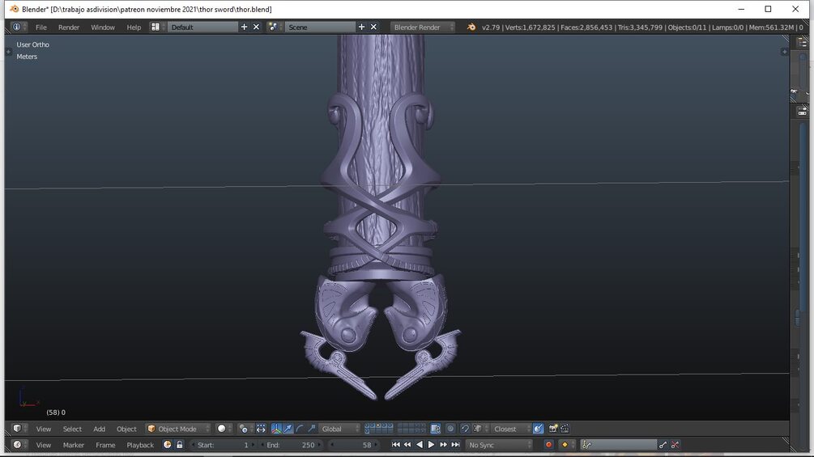Open the File menu

coord(41,28)
